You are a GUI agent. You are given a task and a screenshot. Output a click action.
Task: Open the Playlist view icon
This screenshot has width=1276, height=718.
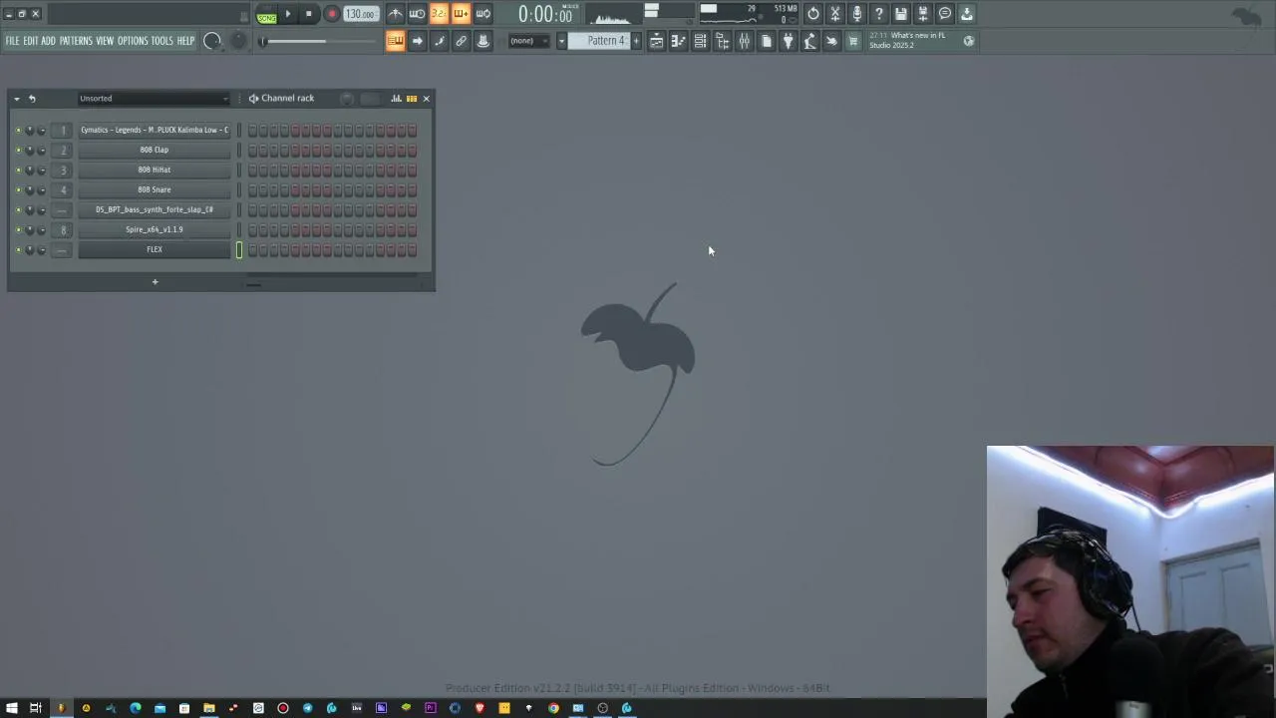(656, 41)
